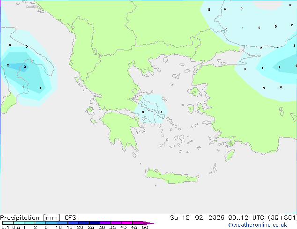Screen dimensions: 297x229
Task: Click the '50' legend scale label
Action: tap(145, 227)
